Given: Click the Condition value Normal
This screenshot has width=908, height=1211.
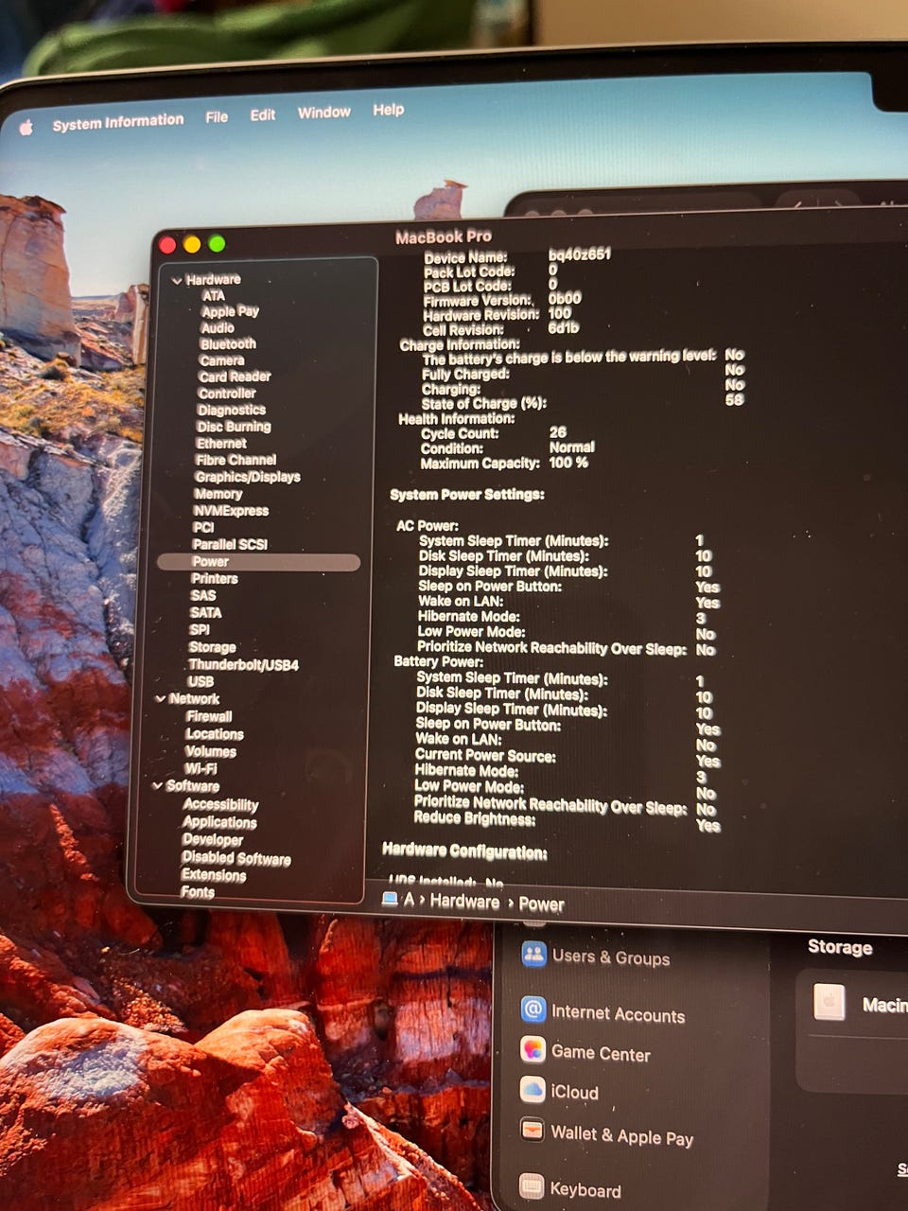Looking at the screenshot, I should tap(572, 447).
